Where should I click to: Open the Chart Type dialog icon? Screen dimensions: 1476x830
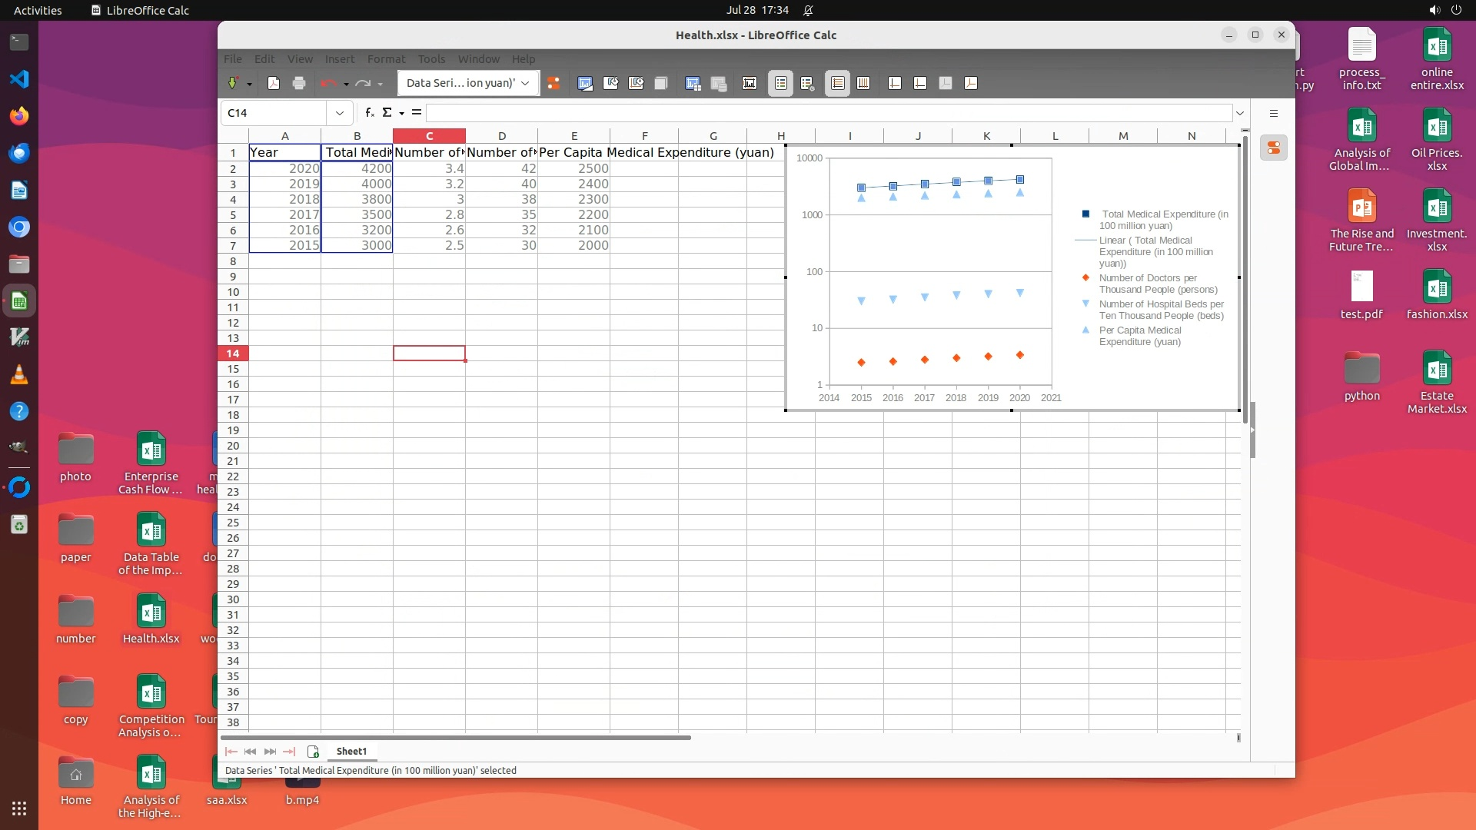[585, 83]
